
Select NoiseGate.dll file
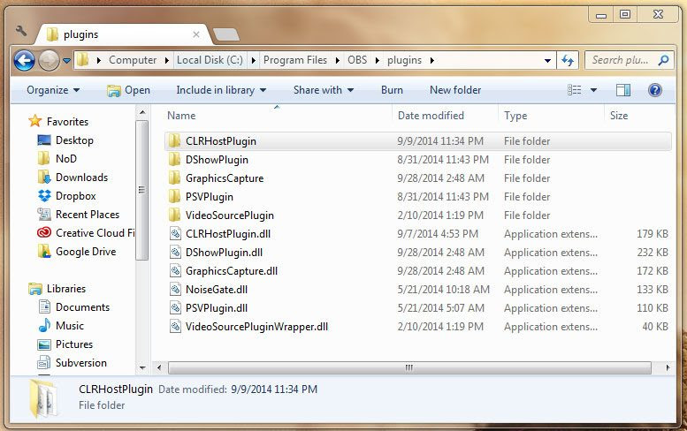pos(217,290)
